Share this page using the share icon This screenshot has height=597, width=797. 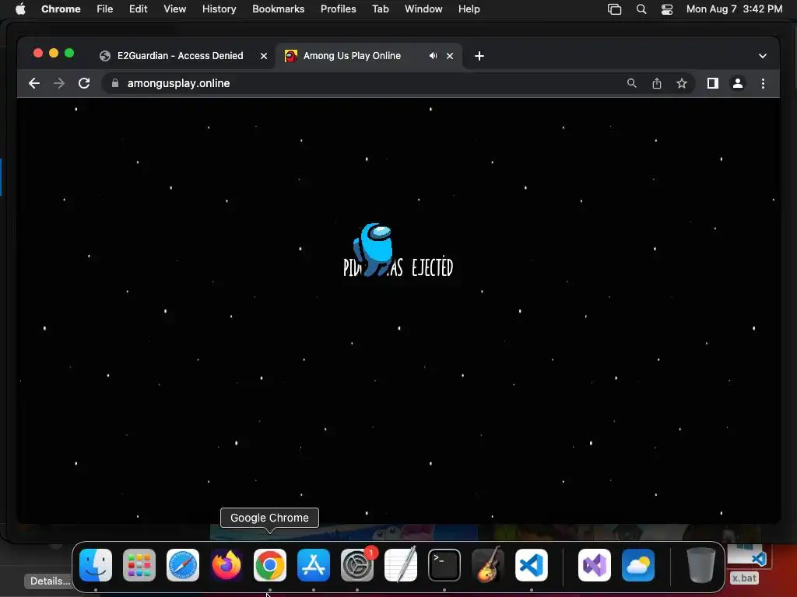[657, 83]
